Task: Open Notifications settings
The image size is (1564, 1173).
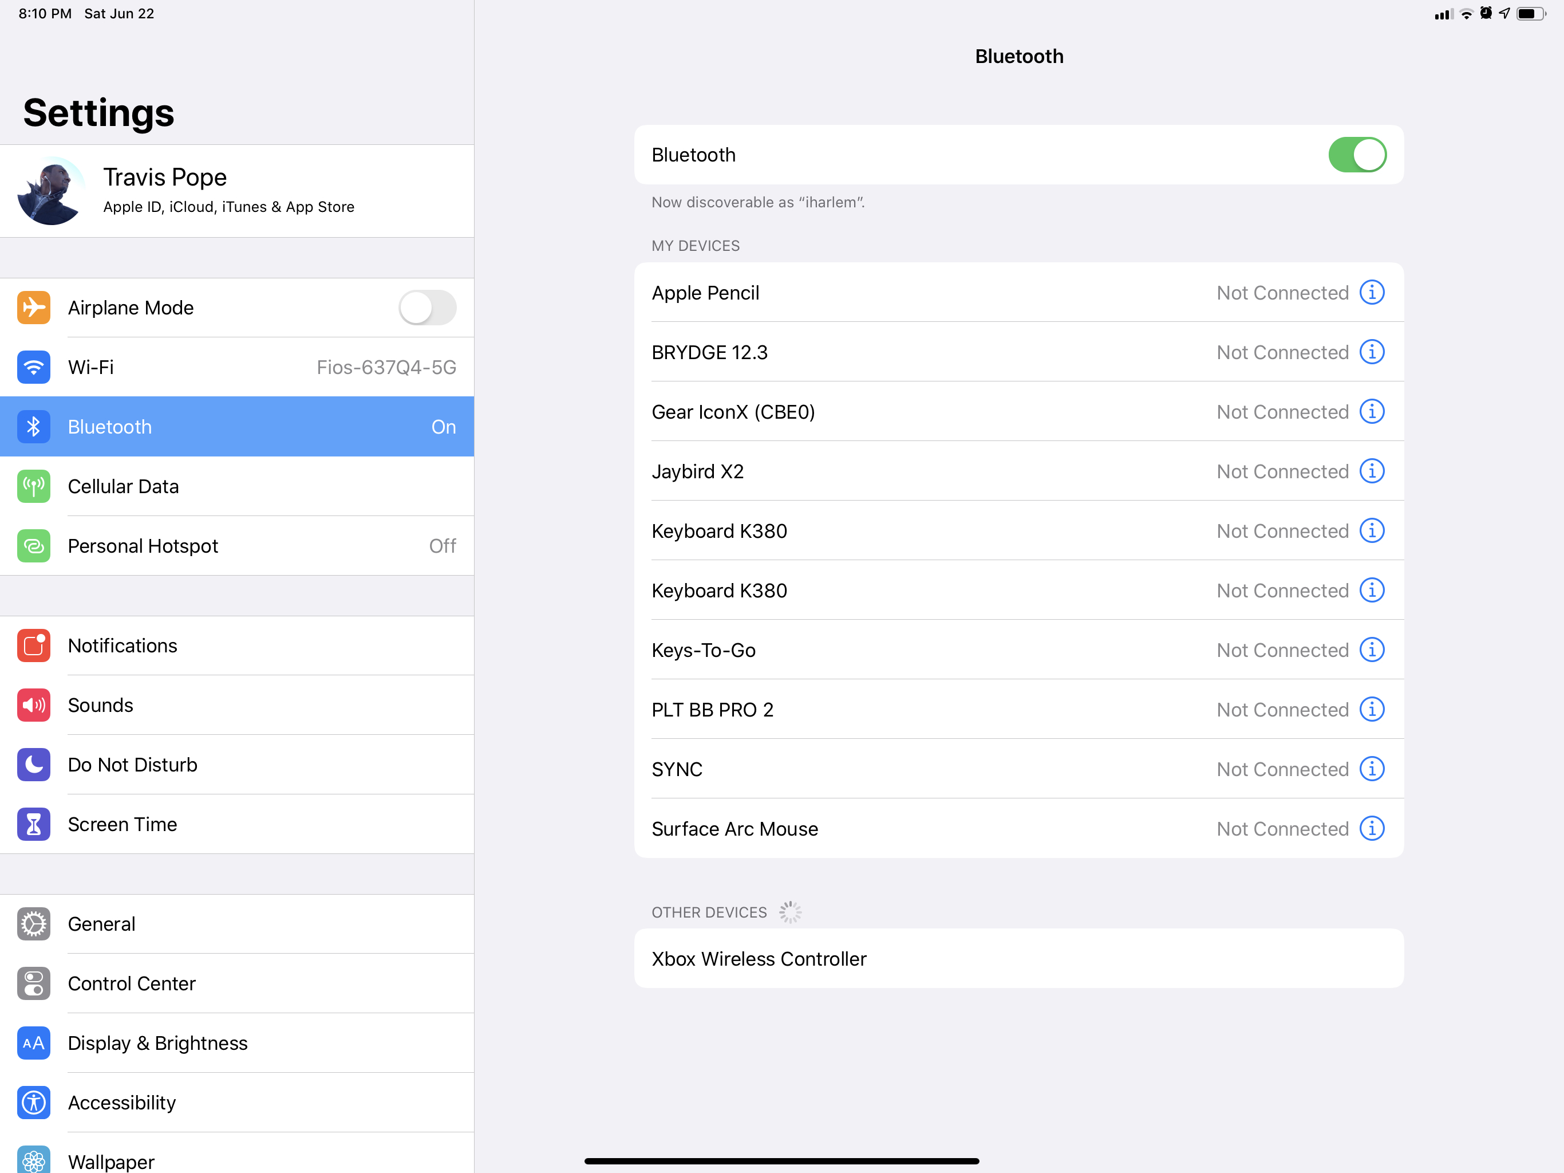Action: click(x=237, y=645)
